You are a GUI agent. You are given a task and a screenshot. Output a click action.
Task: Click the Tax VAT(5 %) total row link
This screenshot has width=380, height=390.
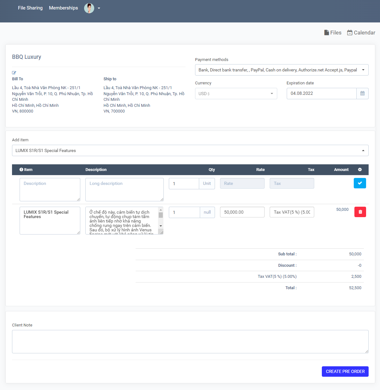click(x=277, y=276)
